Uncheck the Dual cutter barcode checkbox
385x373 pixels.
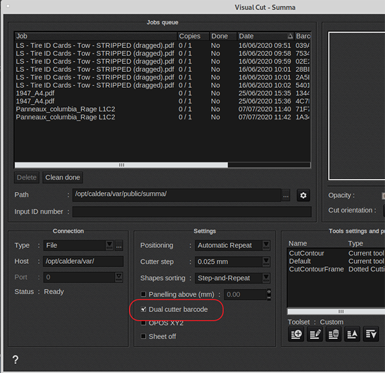click(144, 309)
